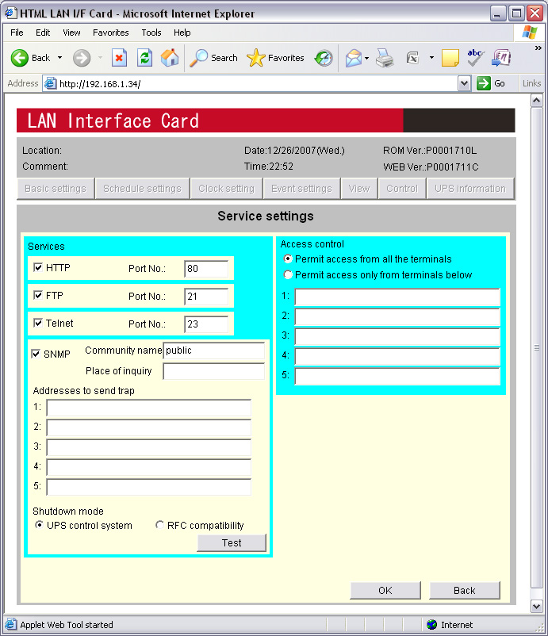Click Access control terminal field 1
548x636 pixels.
click(397, 297)
